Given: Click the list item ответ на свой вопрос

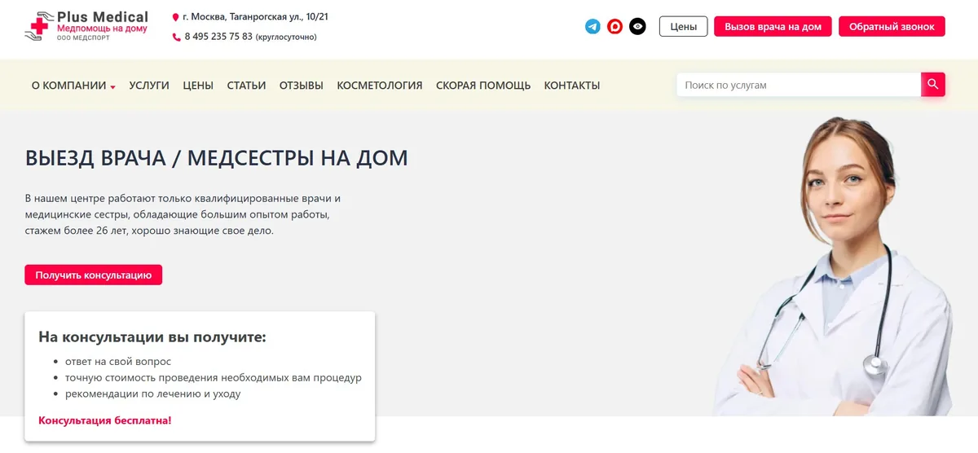Looking at the screenshot, I should click(x=118, y=361).
